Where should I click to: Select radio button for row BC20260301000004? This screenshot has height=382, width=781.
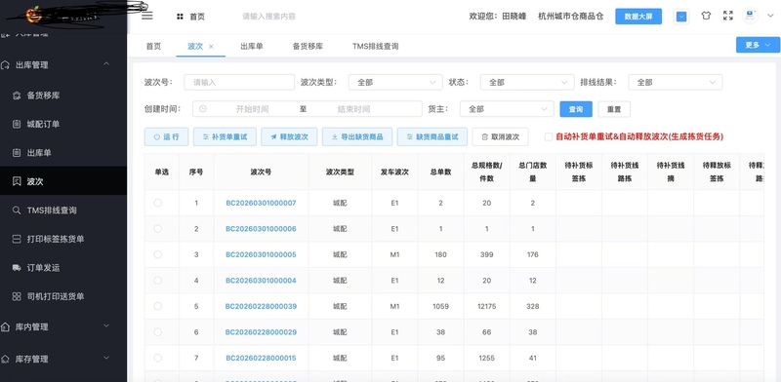(x=158, y=280)
